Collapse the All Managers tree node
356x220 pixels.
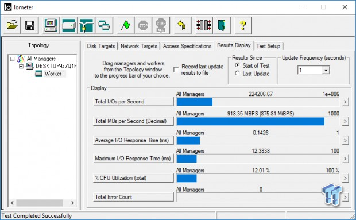coord(12,59)
